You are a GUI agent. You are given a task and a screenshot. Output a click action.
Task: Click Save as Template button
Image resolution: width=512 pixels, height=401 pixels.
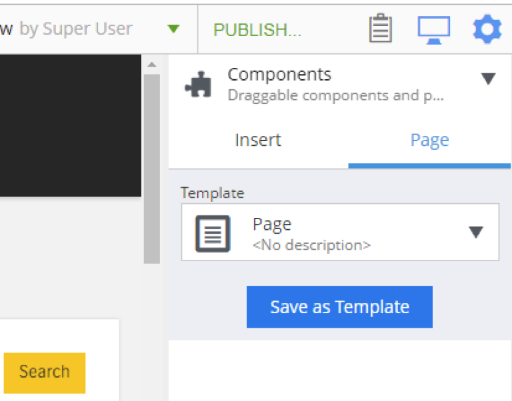coord(339,306)
